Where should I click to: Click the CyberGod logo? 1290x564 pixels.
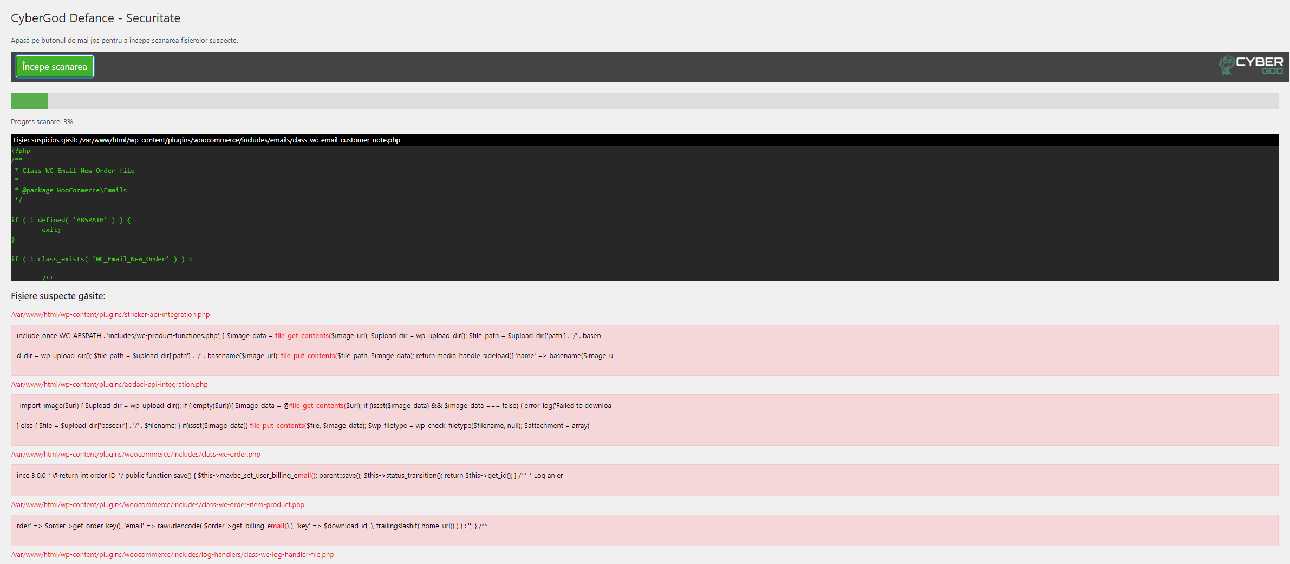[1250, 66]
